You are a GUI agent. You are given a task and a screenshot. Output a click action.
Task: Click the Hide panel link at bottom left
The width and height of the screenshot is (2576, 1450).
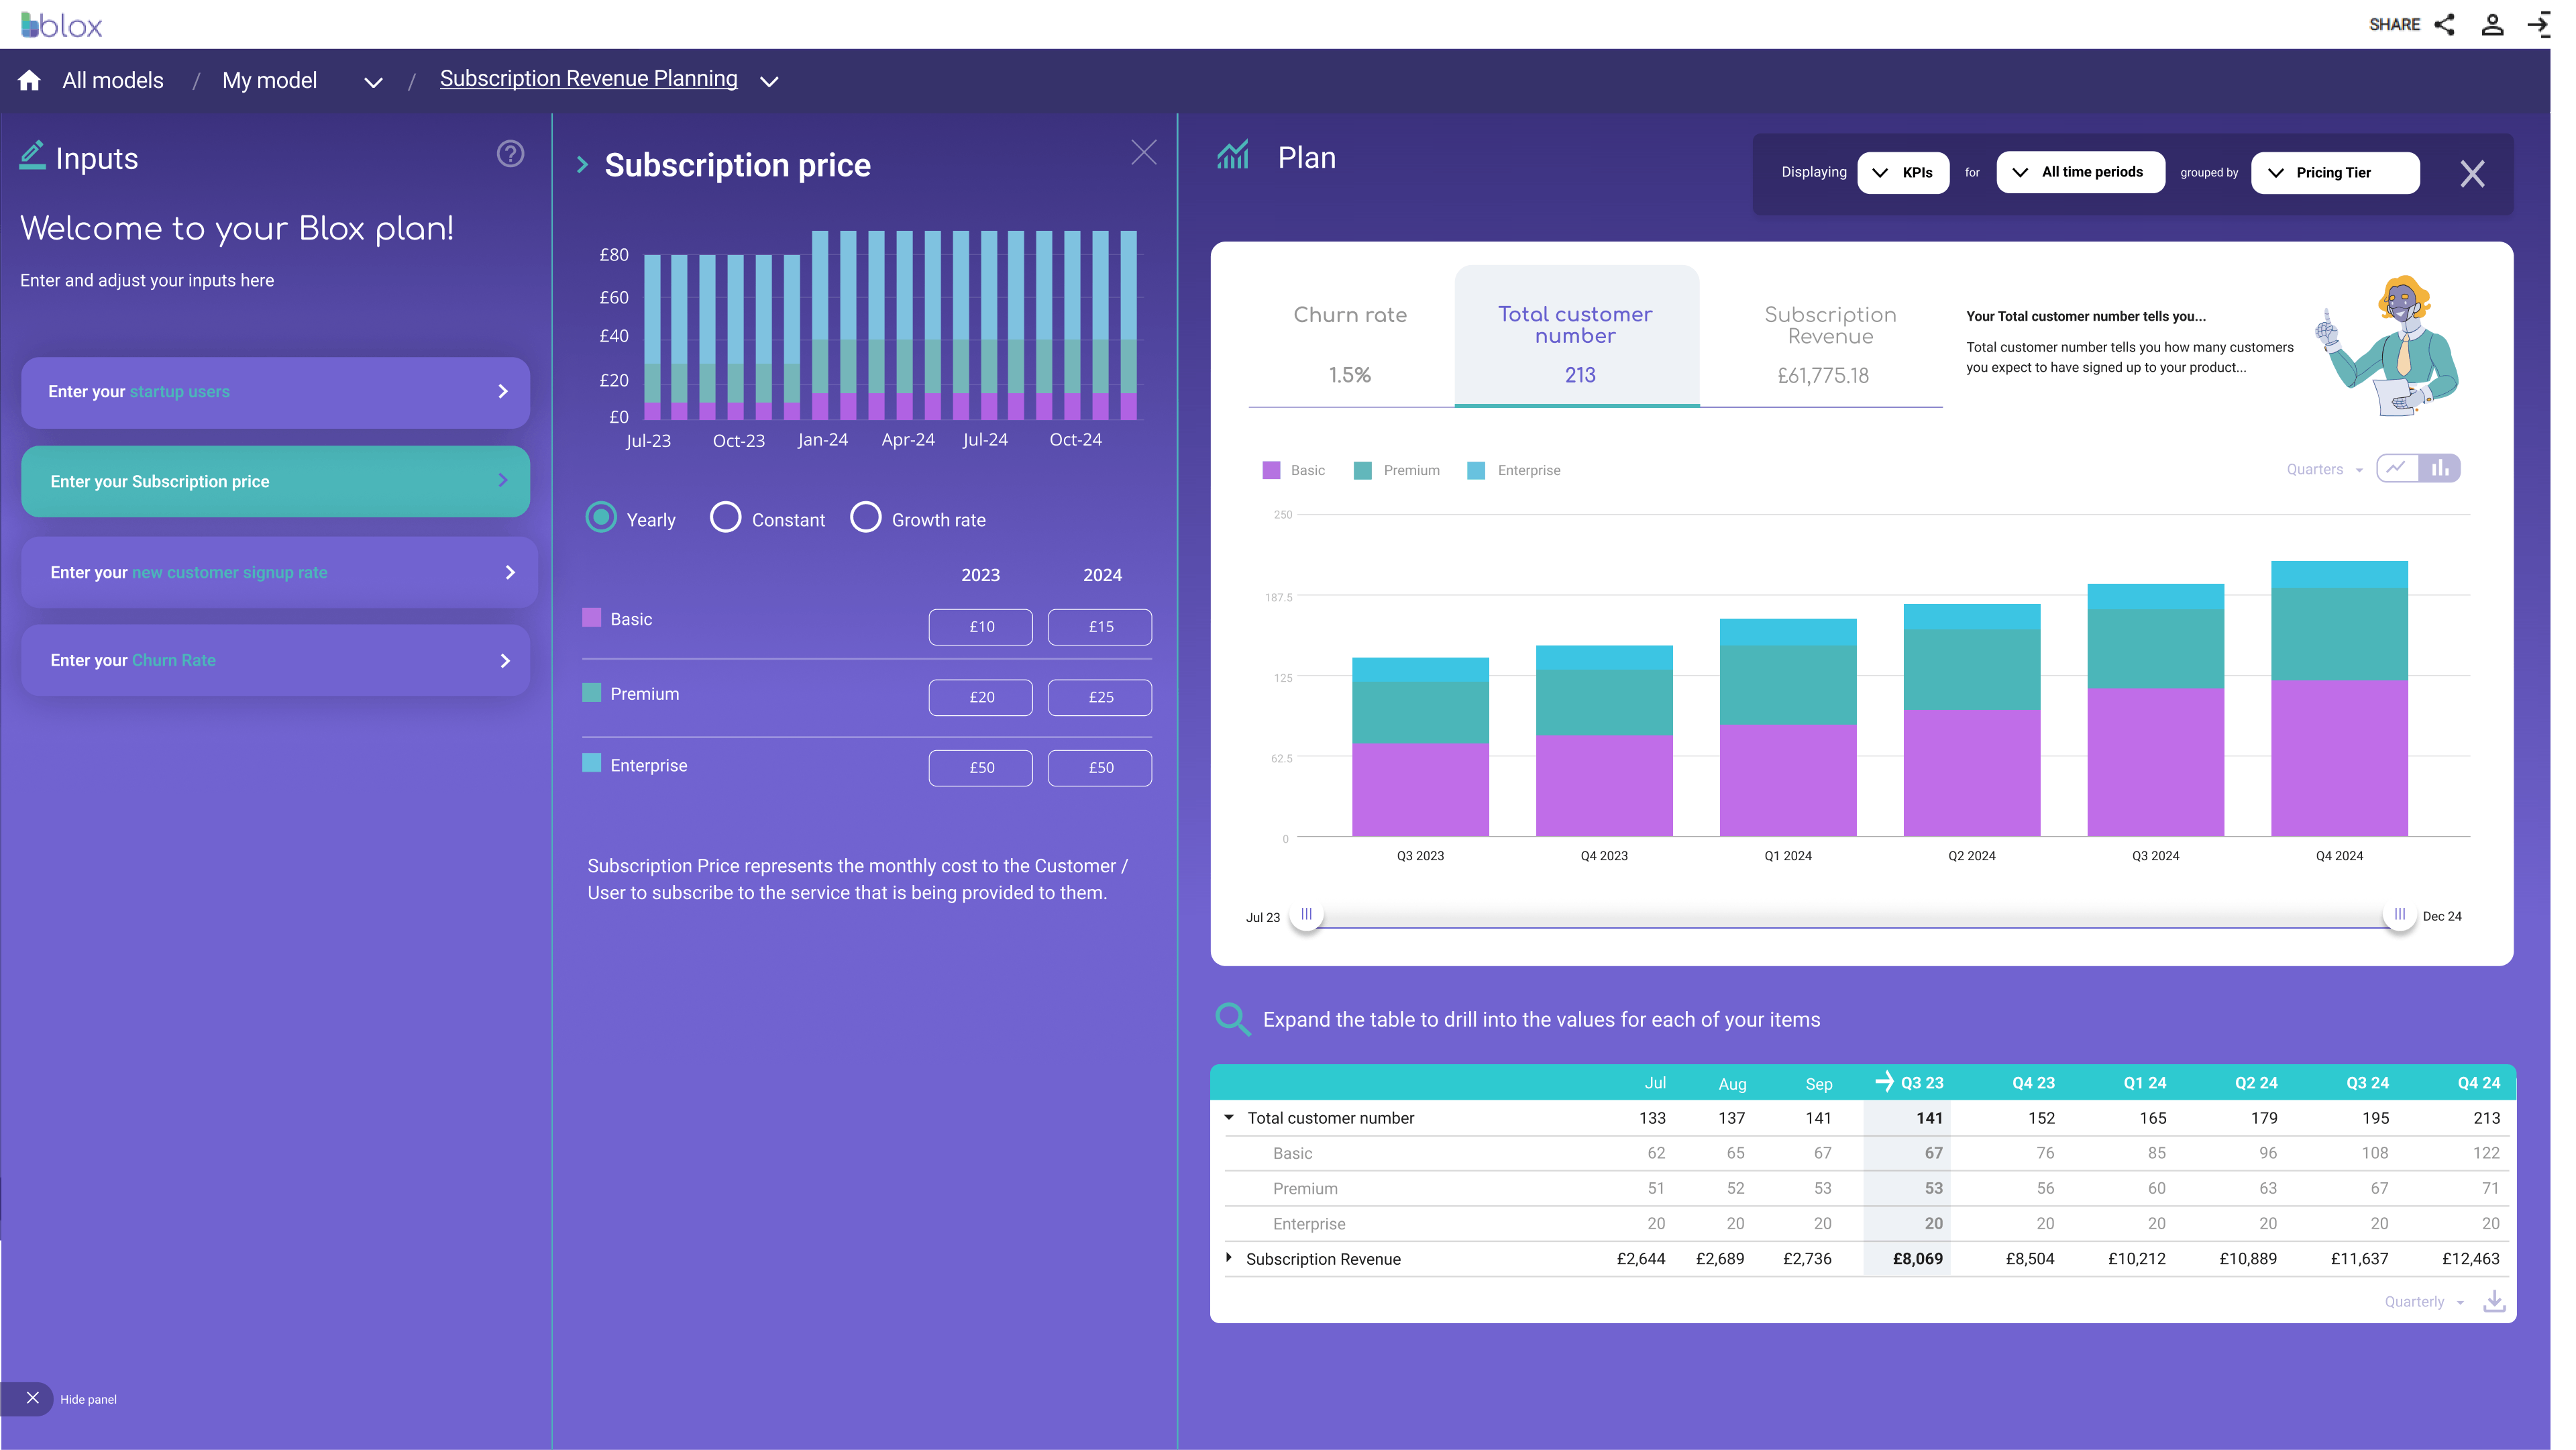pyautogui.click(x=88, y=1399)
